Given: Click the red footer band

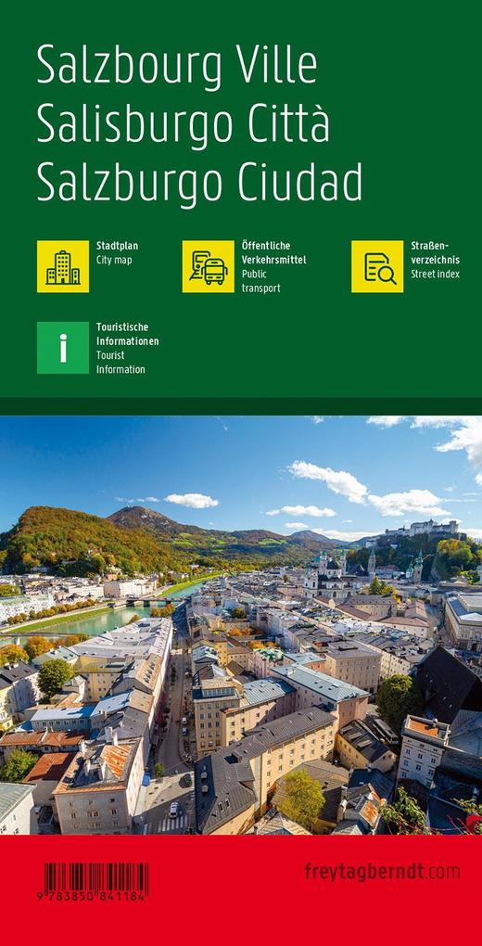Looking at the screenshot, I should pos(241,890).
